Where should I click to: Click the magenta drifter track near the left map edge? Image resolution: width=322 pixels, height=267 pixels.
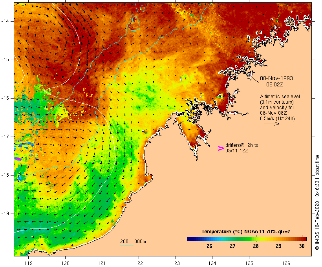click(x=18, y=159)
